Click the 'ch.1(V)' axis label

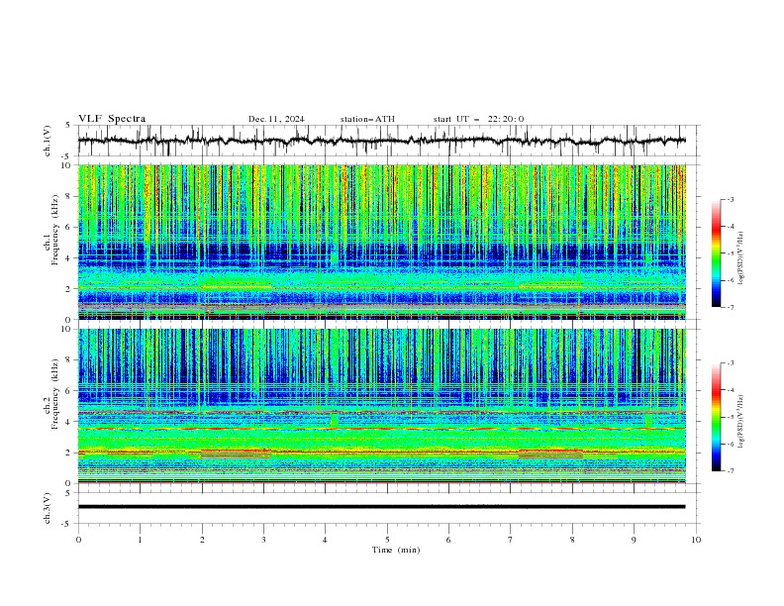48,141
